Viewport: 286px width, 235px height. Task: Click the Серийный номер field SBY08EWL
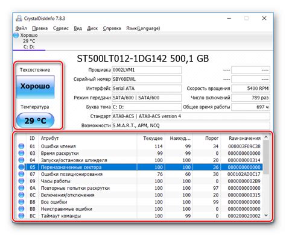pyautogui.click(x=147, y=79)
